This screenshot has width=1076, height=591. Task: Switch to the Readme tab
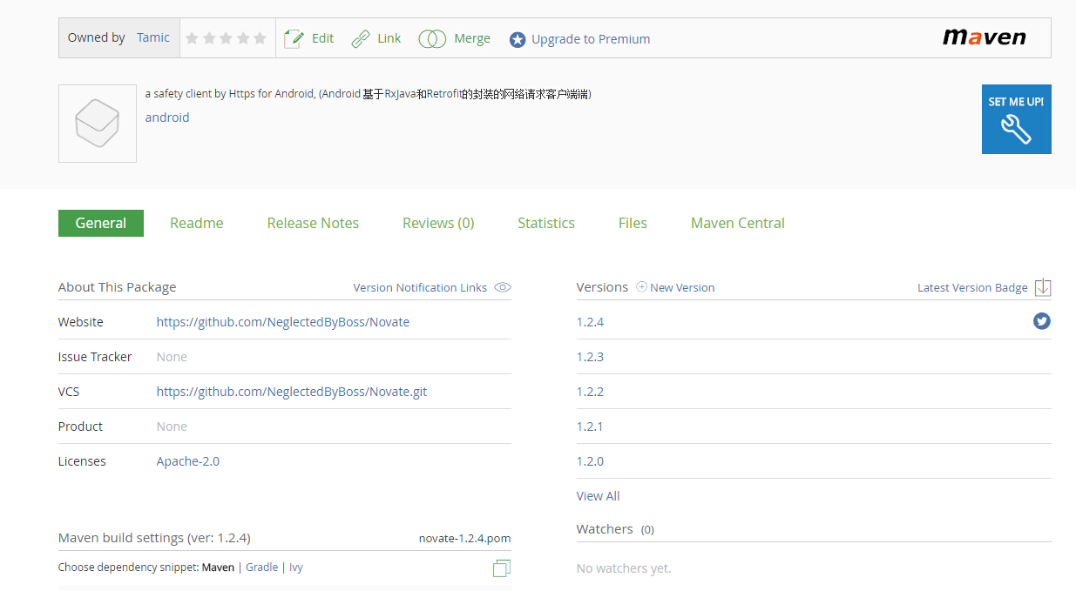[196, 223]
